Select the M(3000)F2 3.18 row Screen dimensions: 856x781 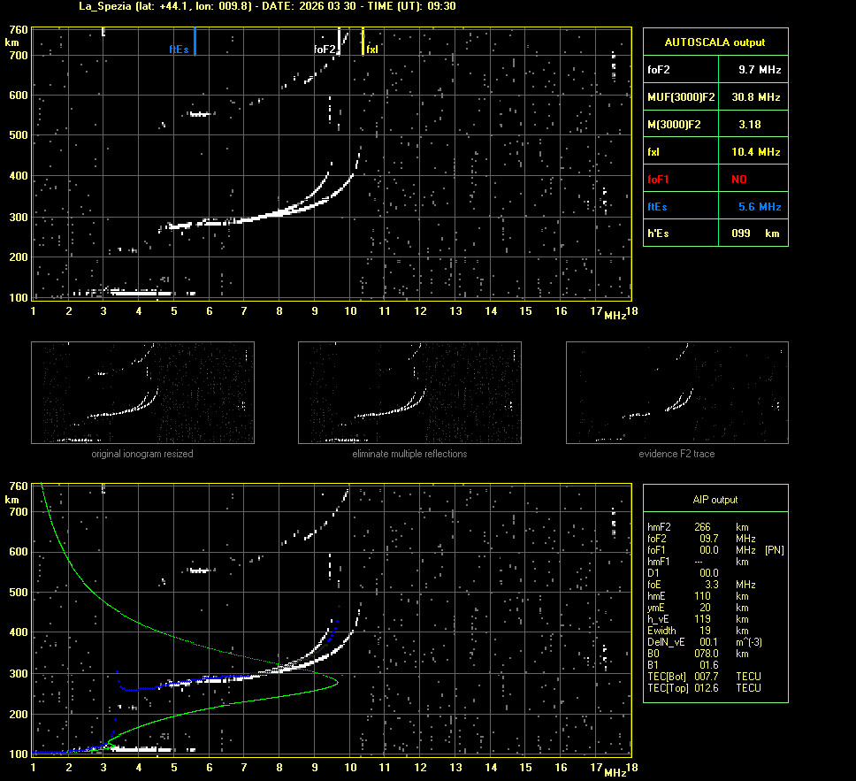(715, 125)
